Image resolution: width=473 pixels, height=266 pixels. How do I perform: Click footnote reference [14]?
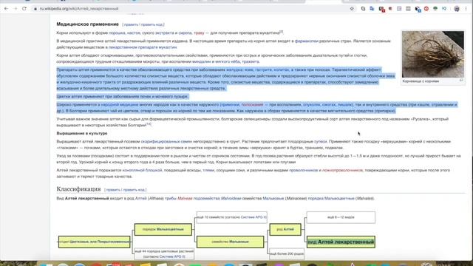149,124
